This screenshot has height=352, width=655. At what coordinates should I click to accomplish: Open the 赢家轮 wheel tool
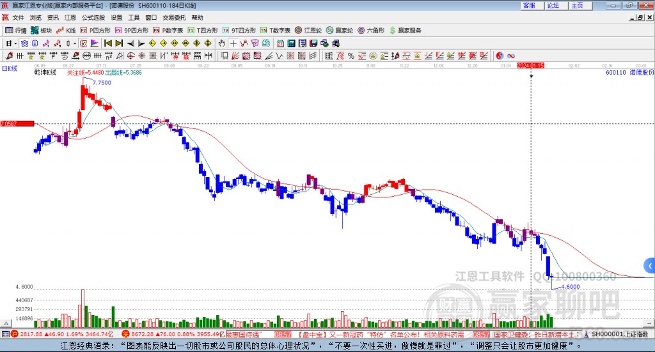click(340, 31)
